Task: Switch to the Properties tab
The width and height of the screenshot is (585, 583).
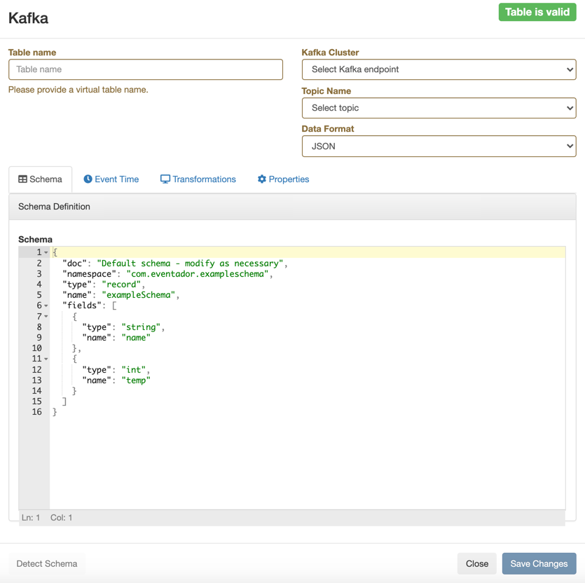Action: pyautogui.click(x=284, y=179)
